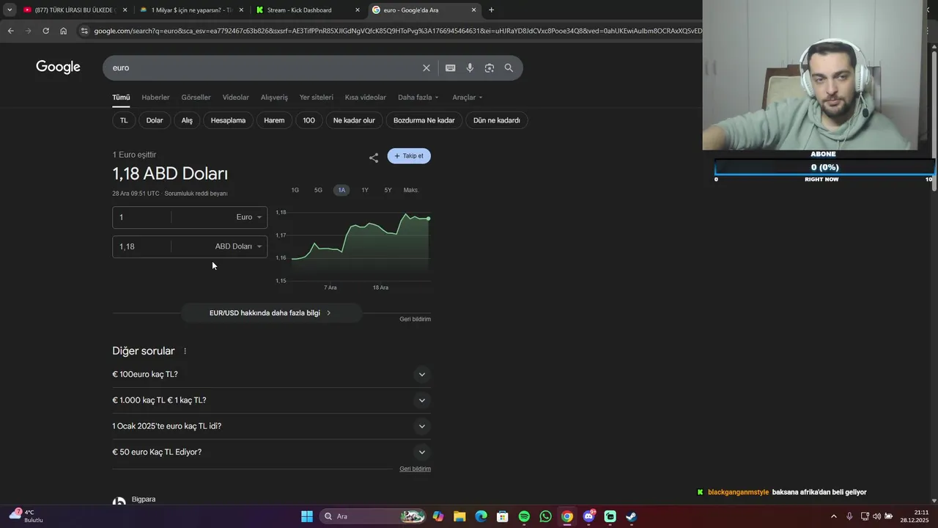Reload the page with the refresh icon
Screen dimensions: 938x528
pos(45,31)
